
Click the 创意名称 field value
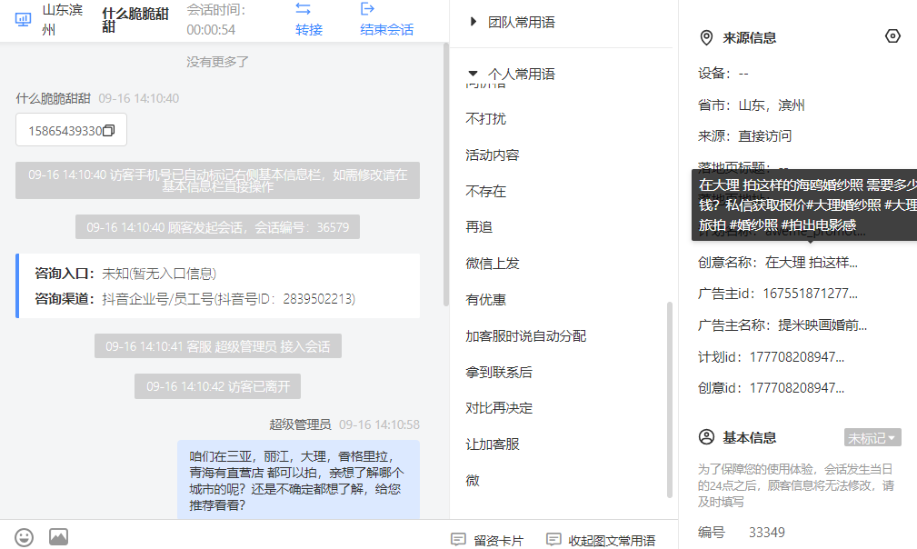pyautogui.click(x=812, y=263)
